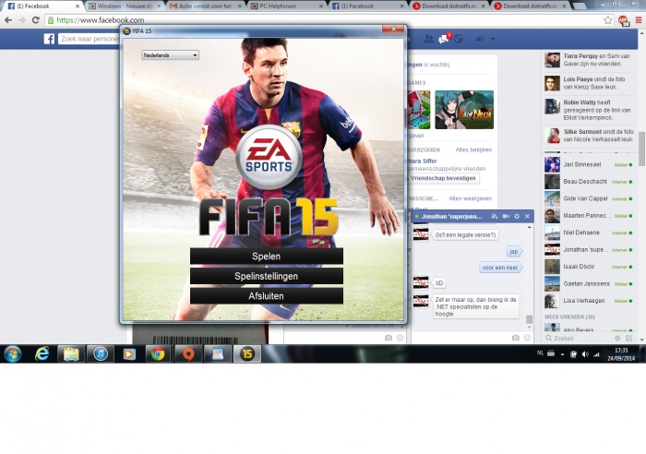Start video call in Jonathan chat

click(506, 216)
